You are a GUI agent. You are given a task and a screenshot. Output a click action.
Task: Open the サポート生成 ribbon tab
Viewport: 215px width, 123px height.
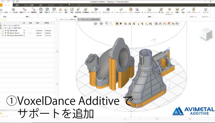[x=29, y=5]
